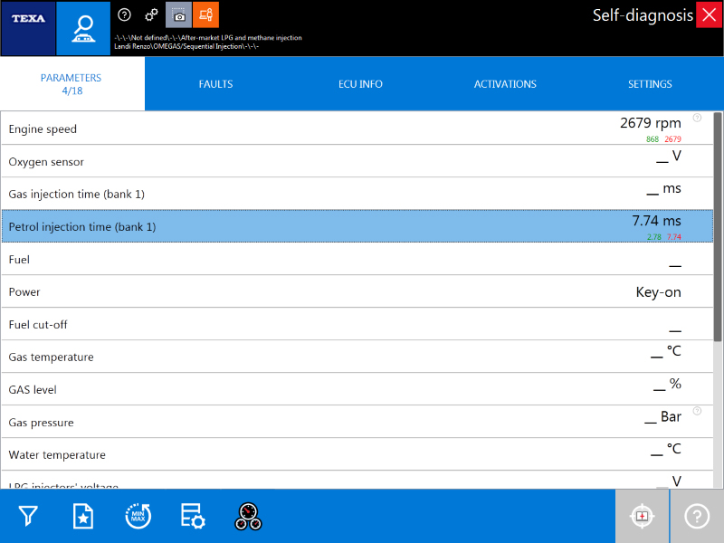This screenshot has height=543, width=724.
Task: Open the gauges dashboard view icon
Action: [x=248, y=516]
